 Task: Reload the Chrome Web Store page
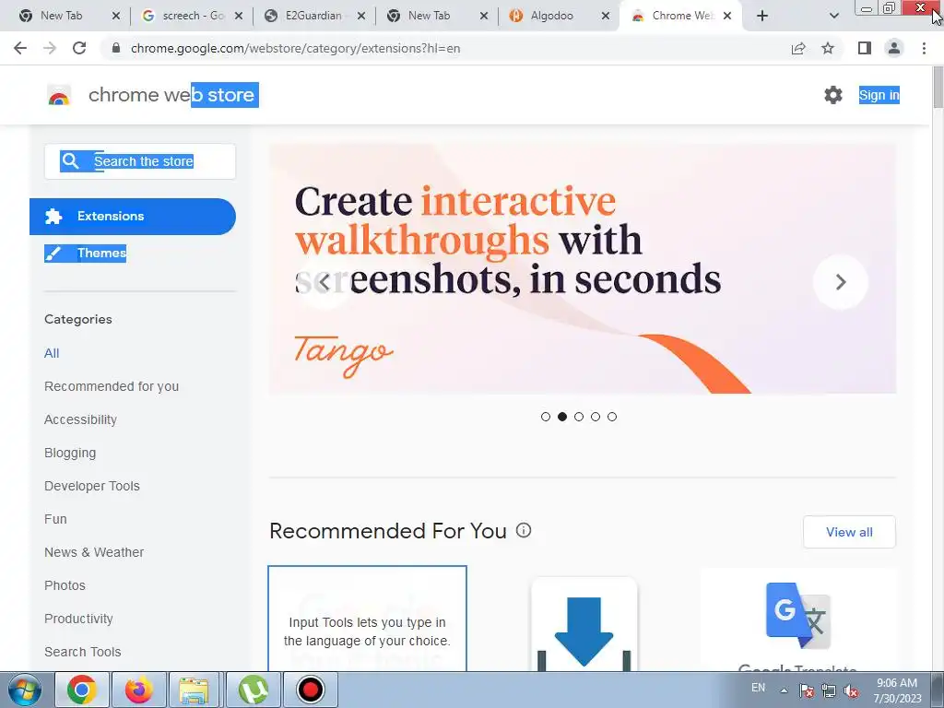pyautogui.click(x=79, y=48)
